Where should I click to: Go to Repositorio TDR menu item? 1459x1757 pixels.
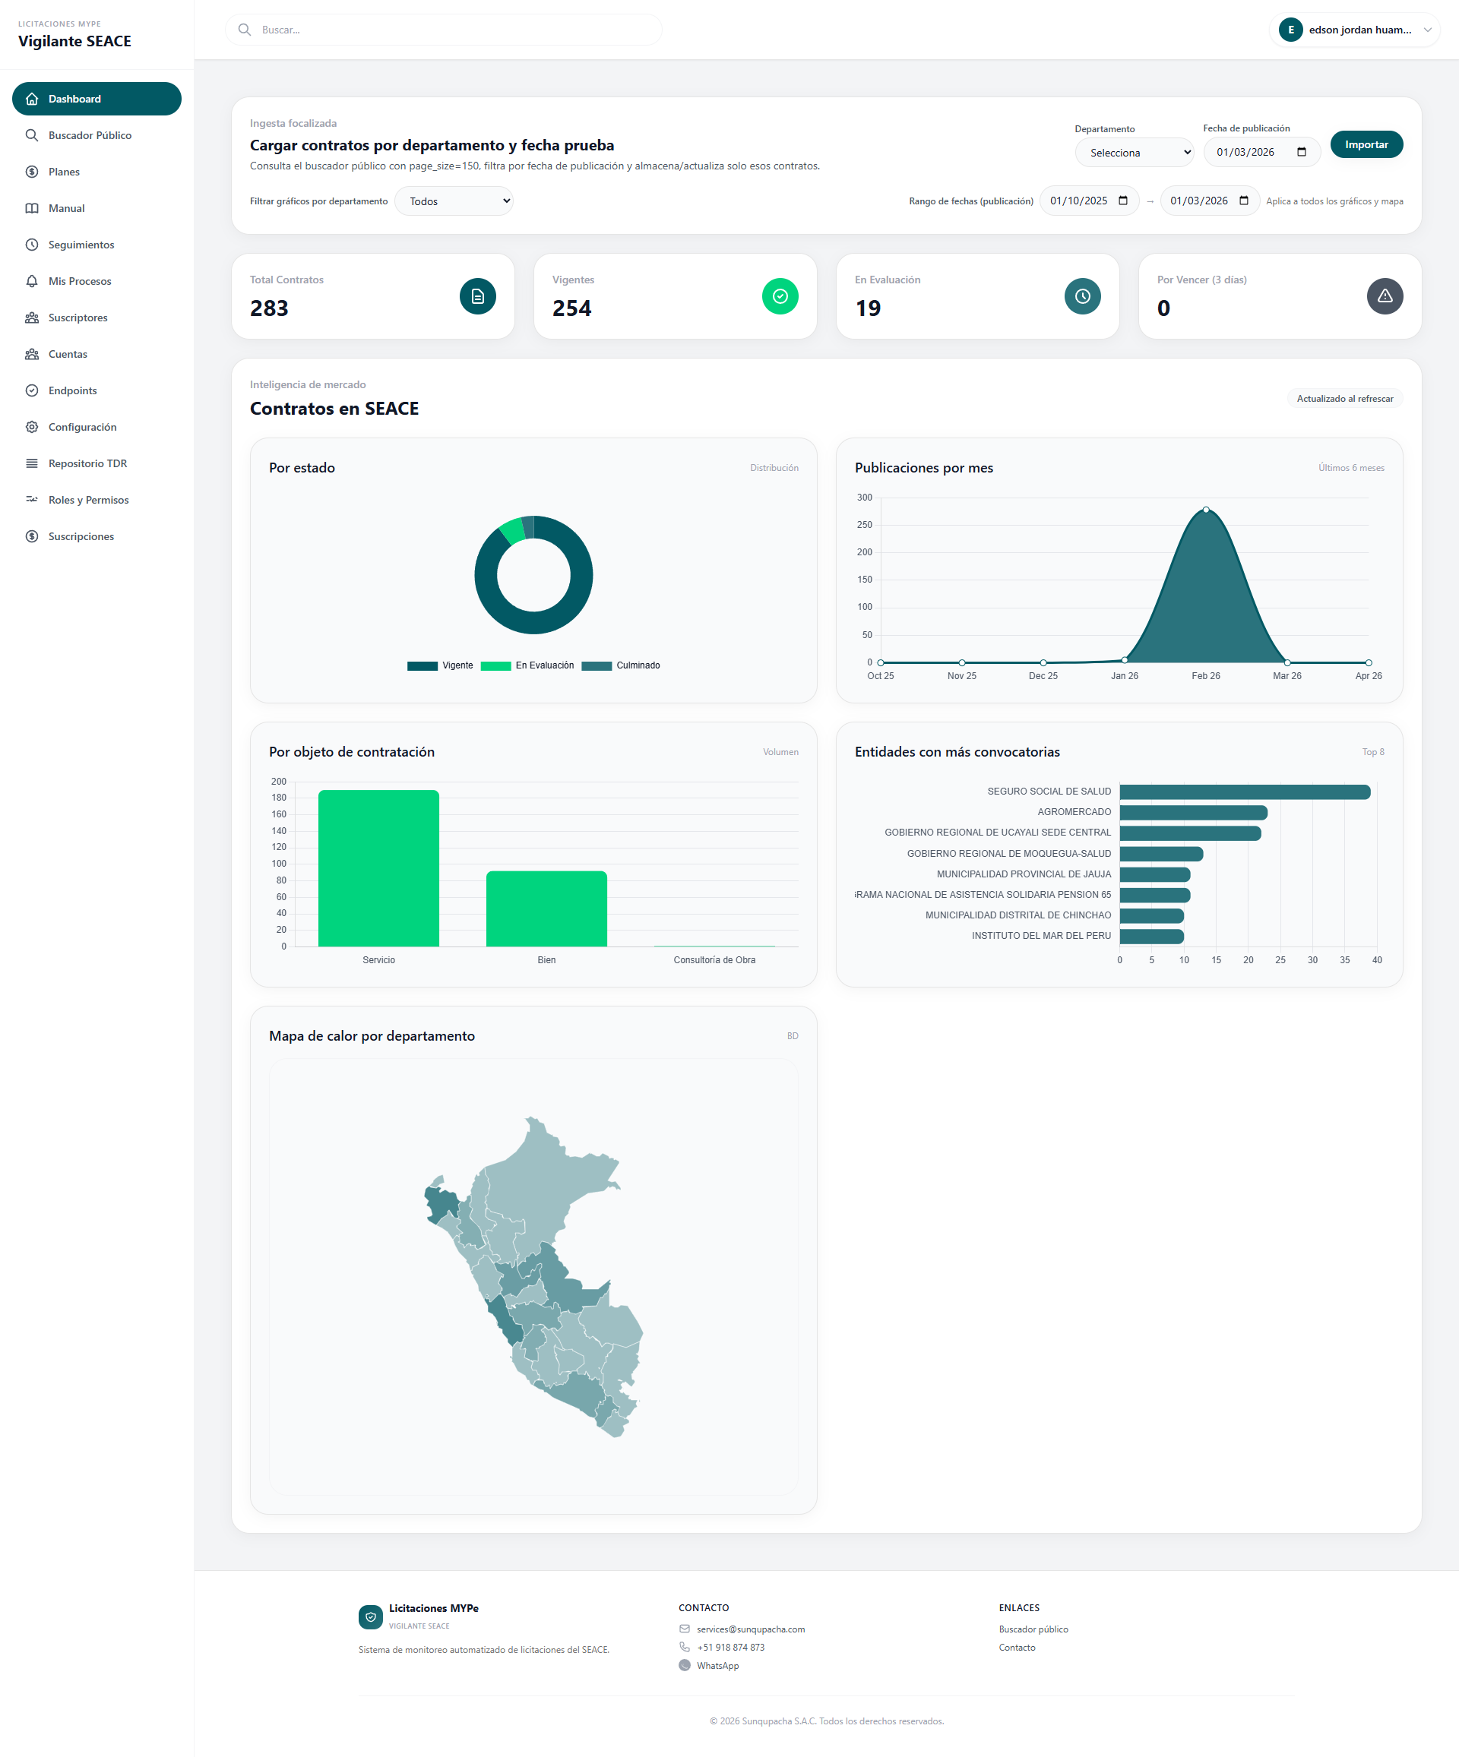coord(87,463)
